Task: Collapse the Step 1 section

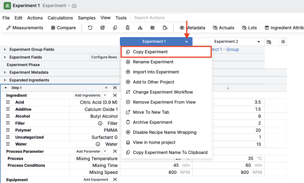Action: point(6,88)
